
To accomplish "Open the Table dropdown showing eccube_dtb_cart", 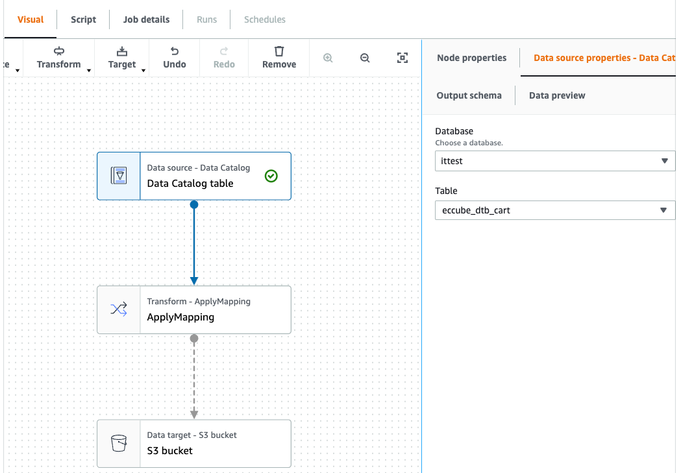I will coord(555,210).
